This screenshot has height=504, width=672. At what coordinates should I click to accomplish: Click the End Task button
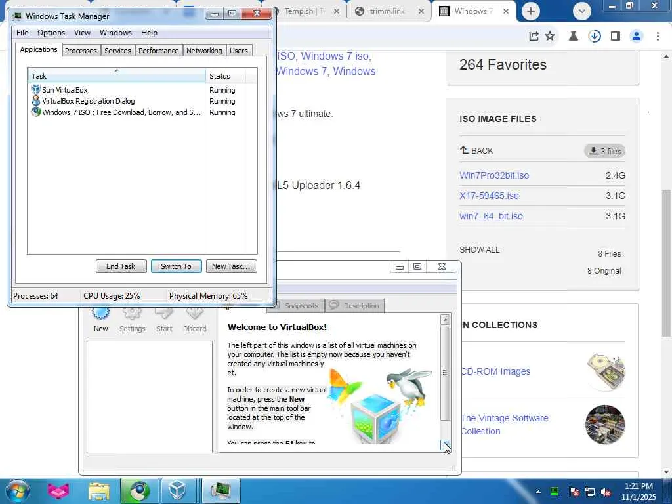pyautogui.click(x=121, y=266)
